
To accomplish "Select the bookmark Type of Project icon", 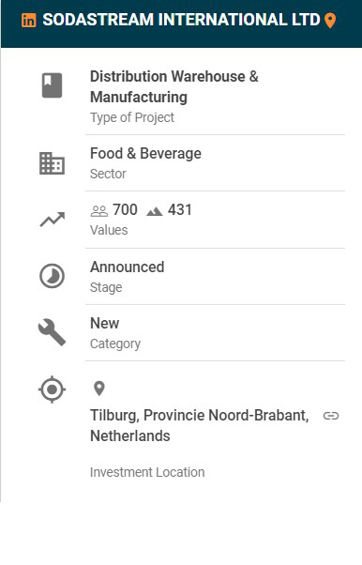I will pyautogui.click(x=53, y=85).
